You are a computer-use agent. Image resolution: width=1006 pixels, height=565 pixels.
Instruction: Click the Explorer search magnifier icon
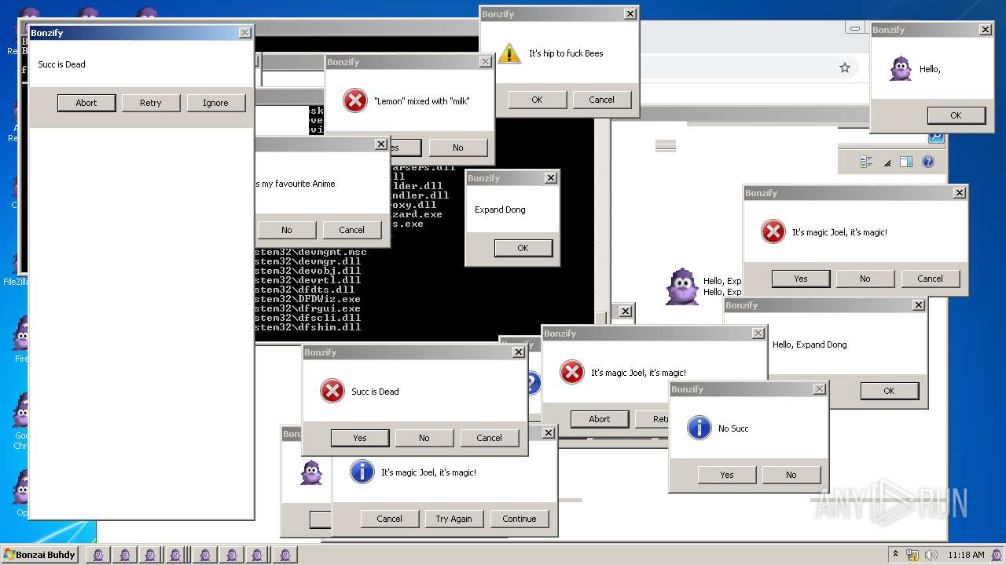[x=936, y=137]
